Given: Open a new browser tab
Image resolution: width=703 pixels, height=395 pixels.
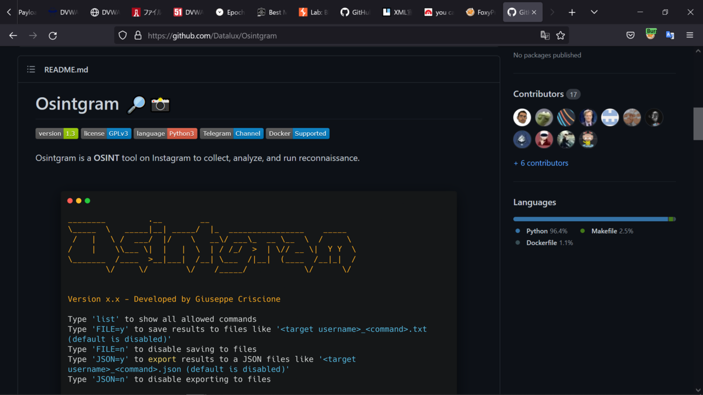Looking at the screenshot, I should pyautogui.click(x=572, y=12).
